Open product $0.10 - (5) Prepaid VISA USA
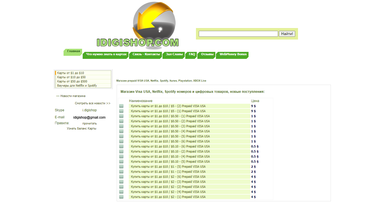The height and width of the screenshot is (210, 386). (170, 161)
